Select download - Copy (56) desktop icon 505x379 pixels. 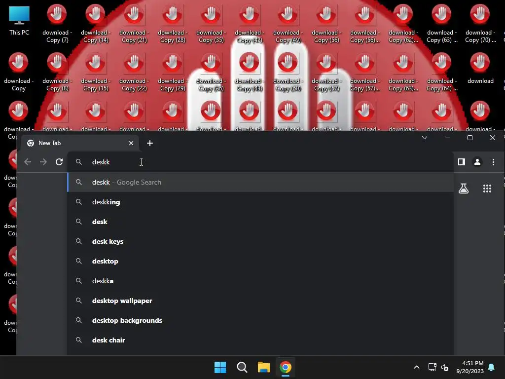(326, 24)
